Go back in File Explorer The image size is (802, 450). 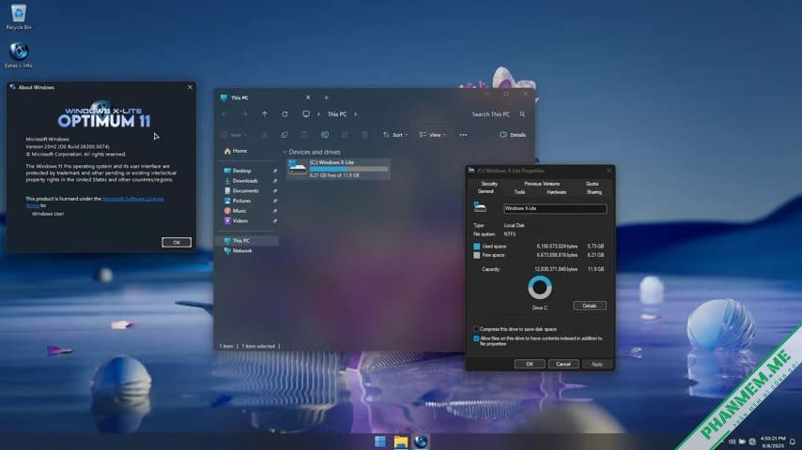(224, 114)
